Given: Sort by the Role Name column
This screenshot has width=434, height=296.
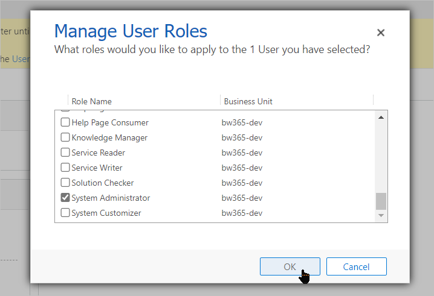Looking at the screenshot, I should (92, 101).
